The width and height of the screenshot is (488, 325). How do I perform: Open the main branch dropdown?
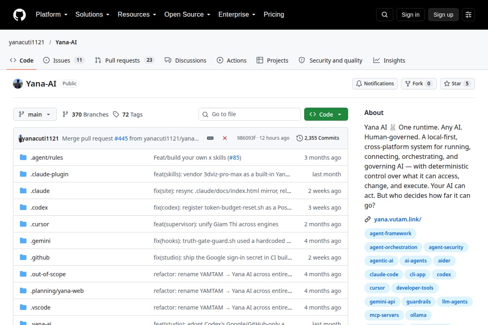[35, 115]
